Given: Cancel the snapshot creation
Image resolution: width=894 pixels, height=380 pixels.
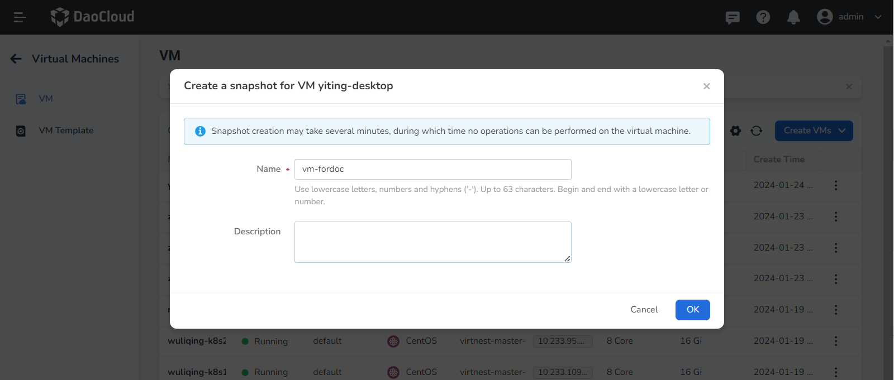Looking at the screenshot, I should point(644,310).
